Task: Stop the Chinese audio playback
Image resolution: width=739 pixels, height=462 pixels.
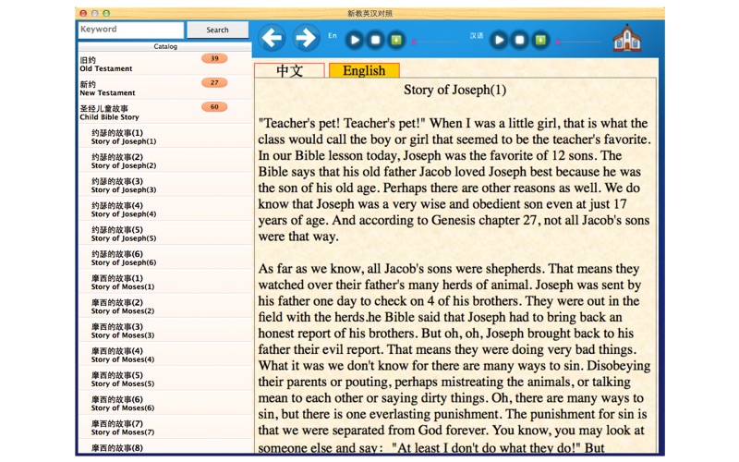Action: [520, 40]
